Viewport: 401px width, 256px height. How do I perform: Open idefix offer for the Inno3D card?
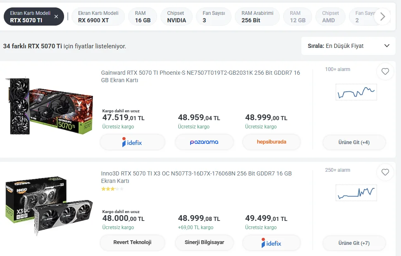click(x=272, y=243)
